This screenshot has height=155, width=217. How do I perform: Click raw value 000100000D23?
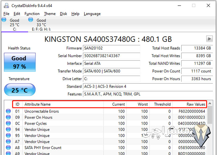192,117
